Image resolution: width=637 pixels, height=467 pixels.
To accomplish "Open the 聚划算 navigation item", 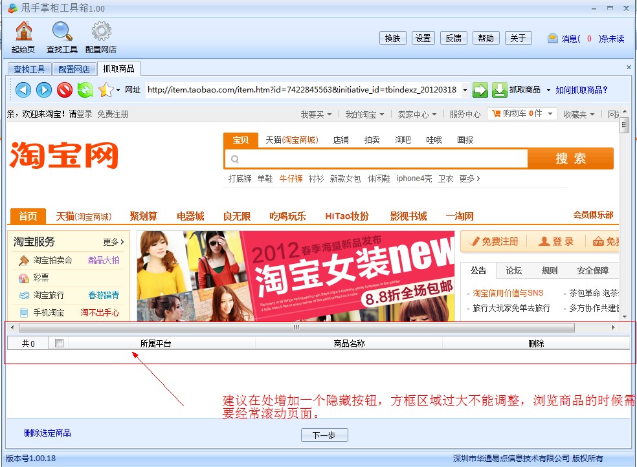I will click(x=144, y=216).
